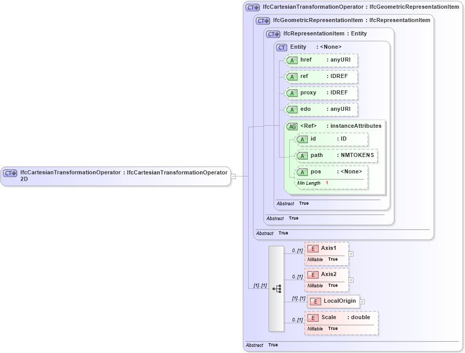Click the sequence compositor icon near the child elements
This screenshot has height=353, width=465.
click(276, 288)
